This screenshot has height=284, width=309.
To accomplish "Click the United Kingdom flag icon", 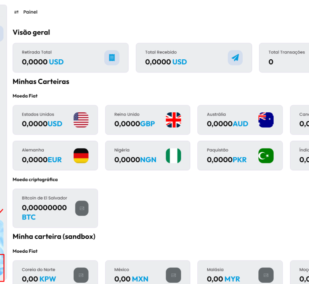I will point(173,120).
